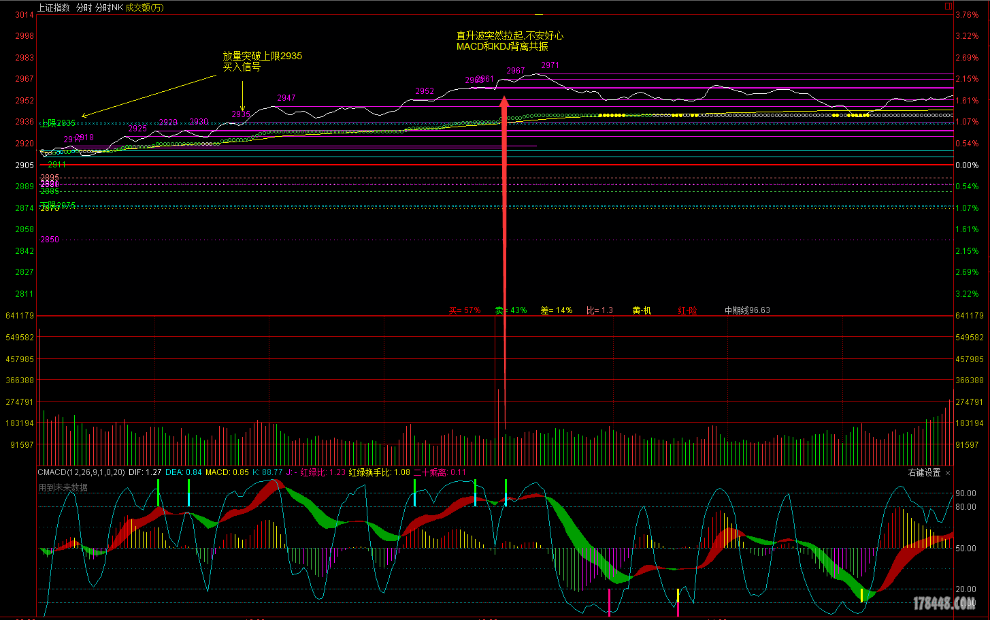990x620 pixels.
Task: Click the 2925 price marker
Action: click(x=137, y=129)
